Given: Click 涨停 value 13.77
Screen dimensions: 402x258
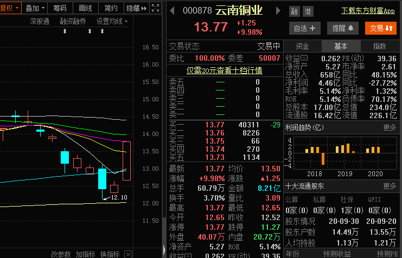Looking at the screenshot, I should 215,227.
